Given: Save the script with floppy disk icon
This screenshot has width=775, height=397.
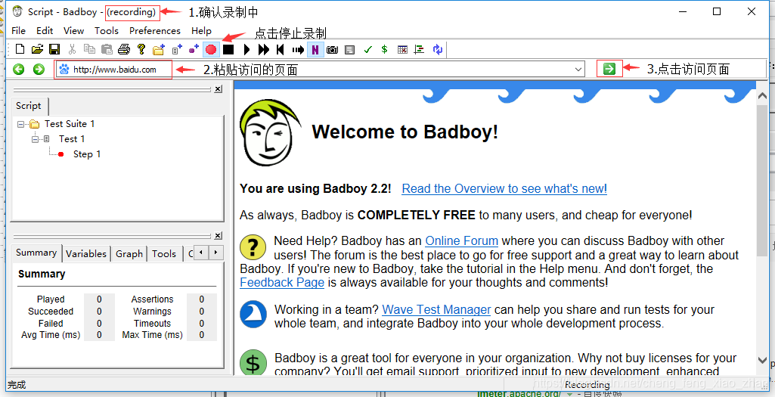Looking at the screenshot, I should (54, 49).
